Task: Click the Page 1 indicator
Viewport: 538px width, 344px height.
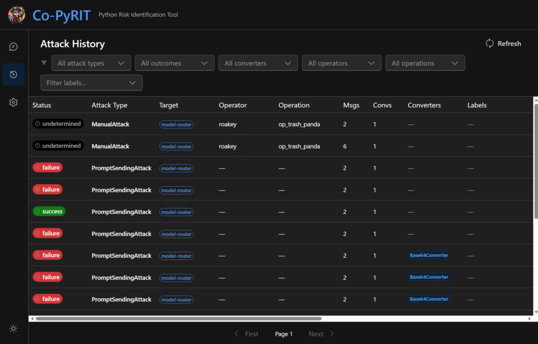Action: point(284,334)
